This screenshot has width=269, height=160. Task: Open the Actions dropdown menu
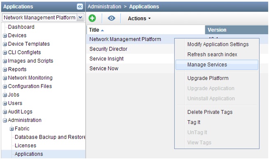pos(139,19)
